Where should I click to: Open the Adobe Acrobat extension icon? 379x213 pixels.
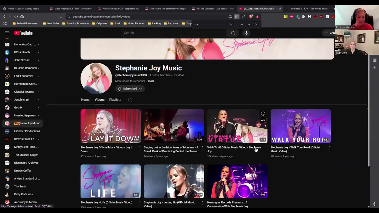333,17
